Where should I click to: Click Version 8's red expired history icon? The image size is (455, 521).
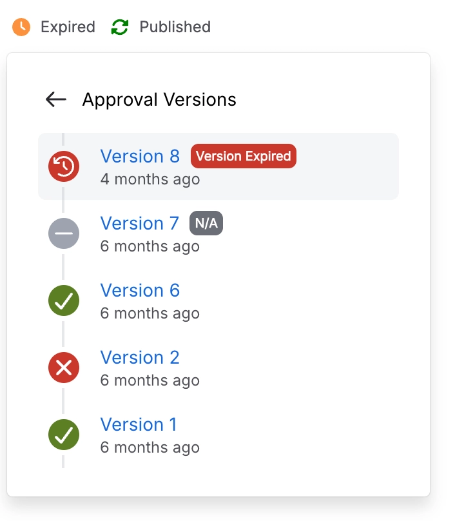pos(64,166)
